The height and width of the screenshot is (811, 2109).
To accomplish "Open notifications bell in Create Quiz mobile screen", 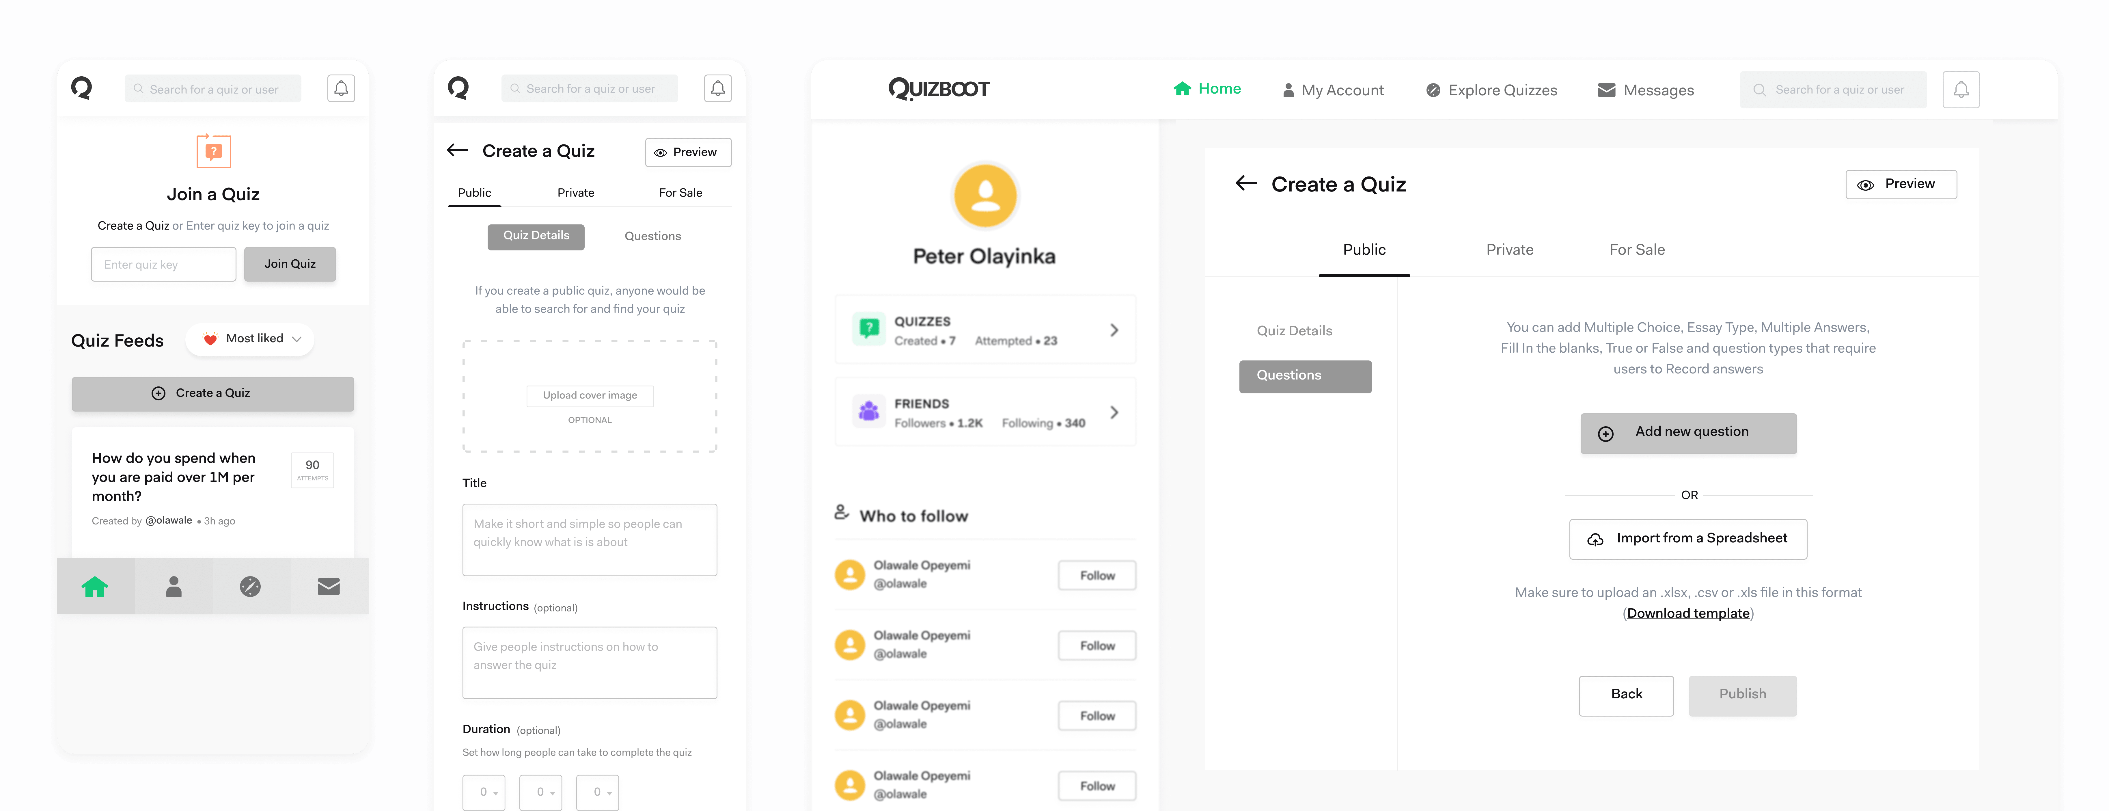I will (718, 88).
